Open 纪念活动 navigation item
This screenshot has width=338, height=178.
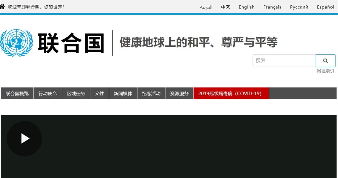[151, 94]
